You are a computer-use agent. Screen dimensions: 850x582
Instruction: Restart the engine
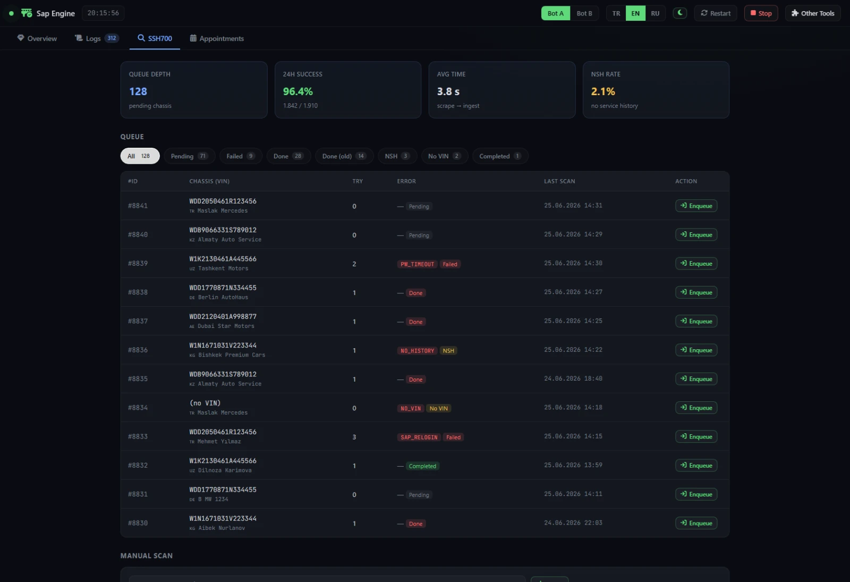pyautogui.click(x=716, y=13)
